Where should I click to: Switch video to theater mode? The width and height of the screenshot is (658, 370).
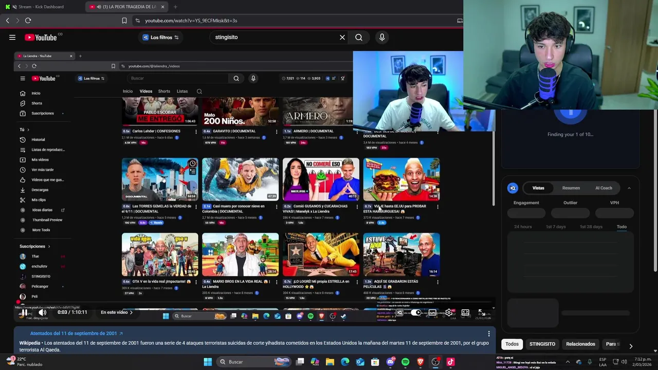click(x=465, y=312)
